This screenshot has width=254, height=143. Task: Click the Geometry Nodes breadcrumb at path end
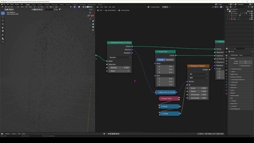(125, 10)
